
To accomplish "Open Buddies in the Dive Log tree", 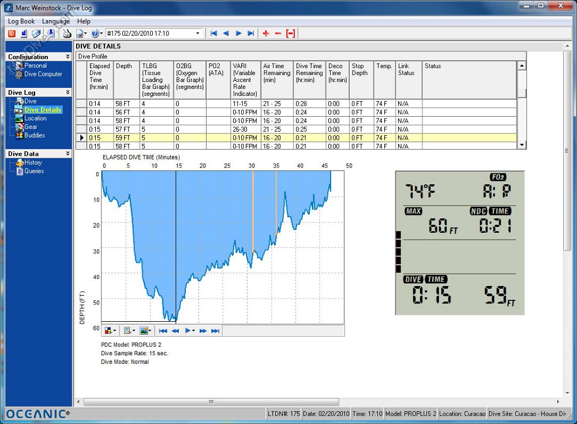I will coord(35,135).
